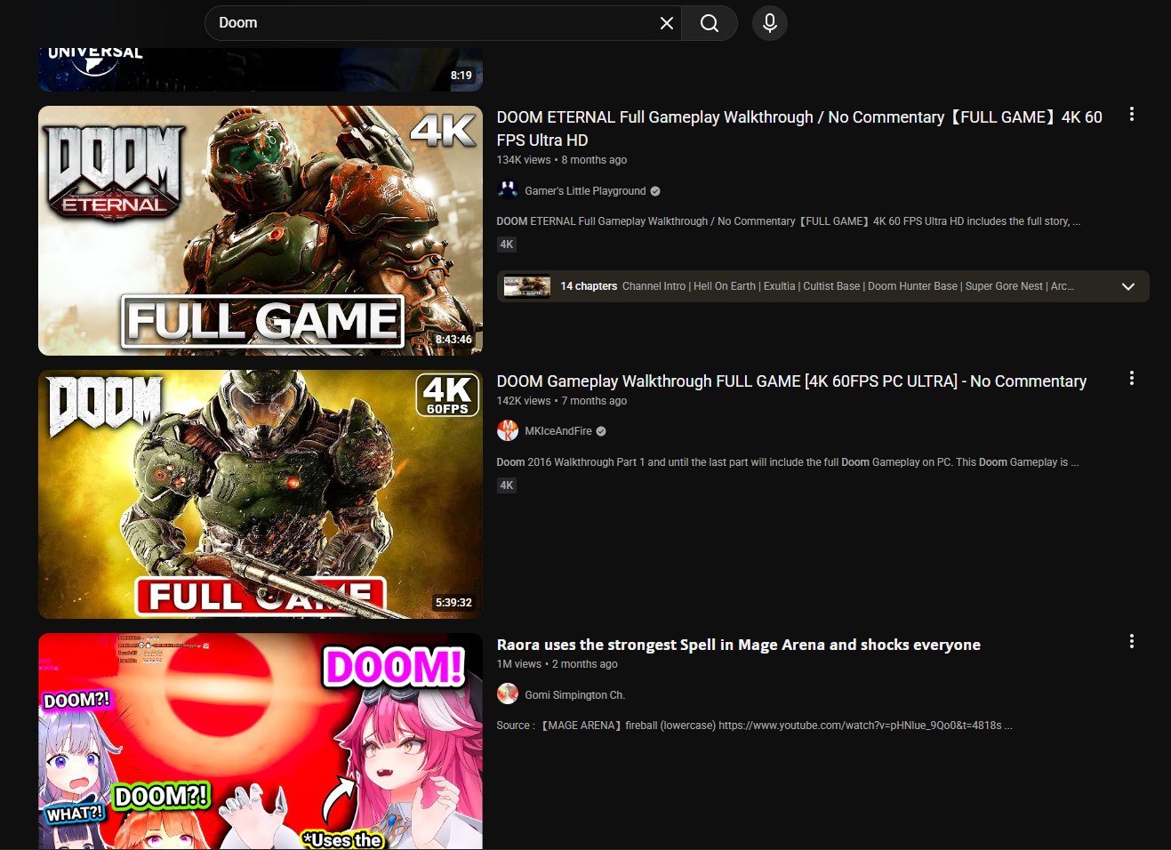The width and height of the screenshot is (1171, 850).
Task: Visit Gomi Simpington Ch. channel name
Action: [574, 695]
